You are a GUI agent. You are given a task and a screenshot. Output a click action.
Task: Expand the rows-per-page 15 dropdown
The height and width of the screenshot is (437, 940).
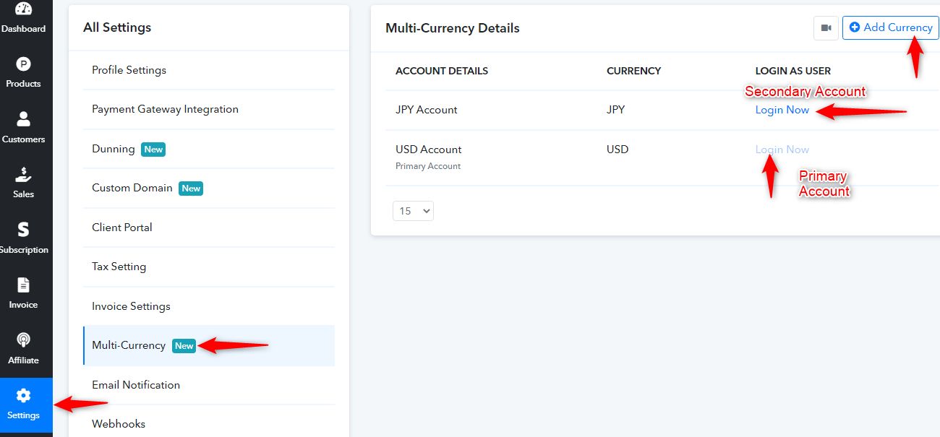(x=413, y=211)
